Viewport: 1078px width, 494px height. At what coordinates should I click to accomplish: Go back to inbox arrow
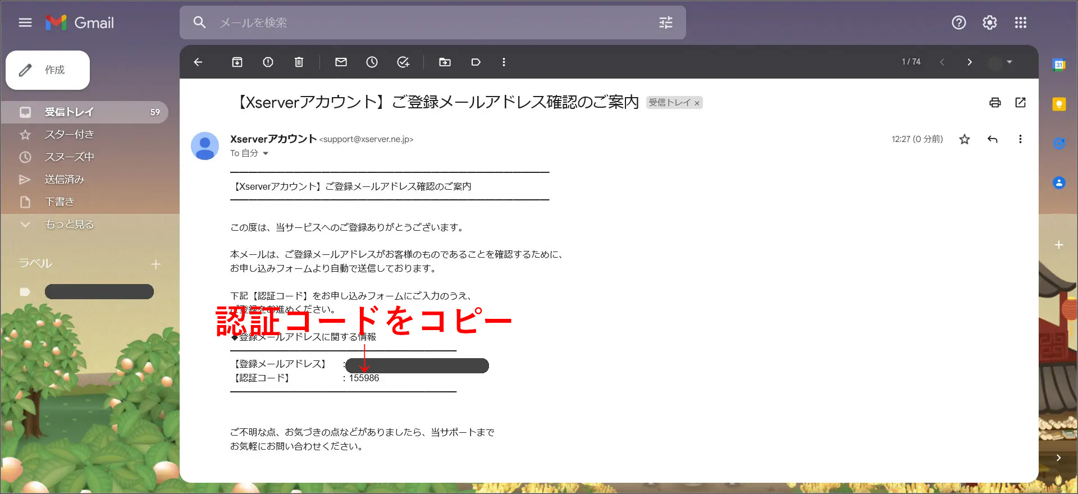pyautogui.click(x=198, y=62)
